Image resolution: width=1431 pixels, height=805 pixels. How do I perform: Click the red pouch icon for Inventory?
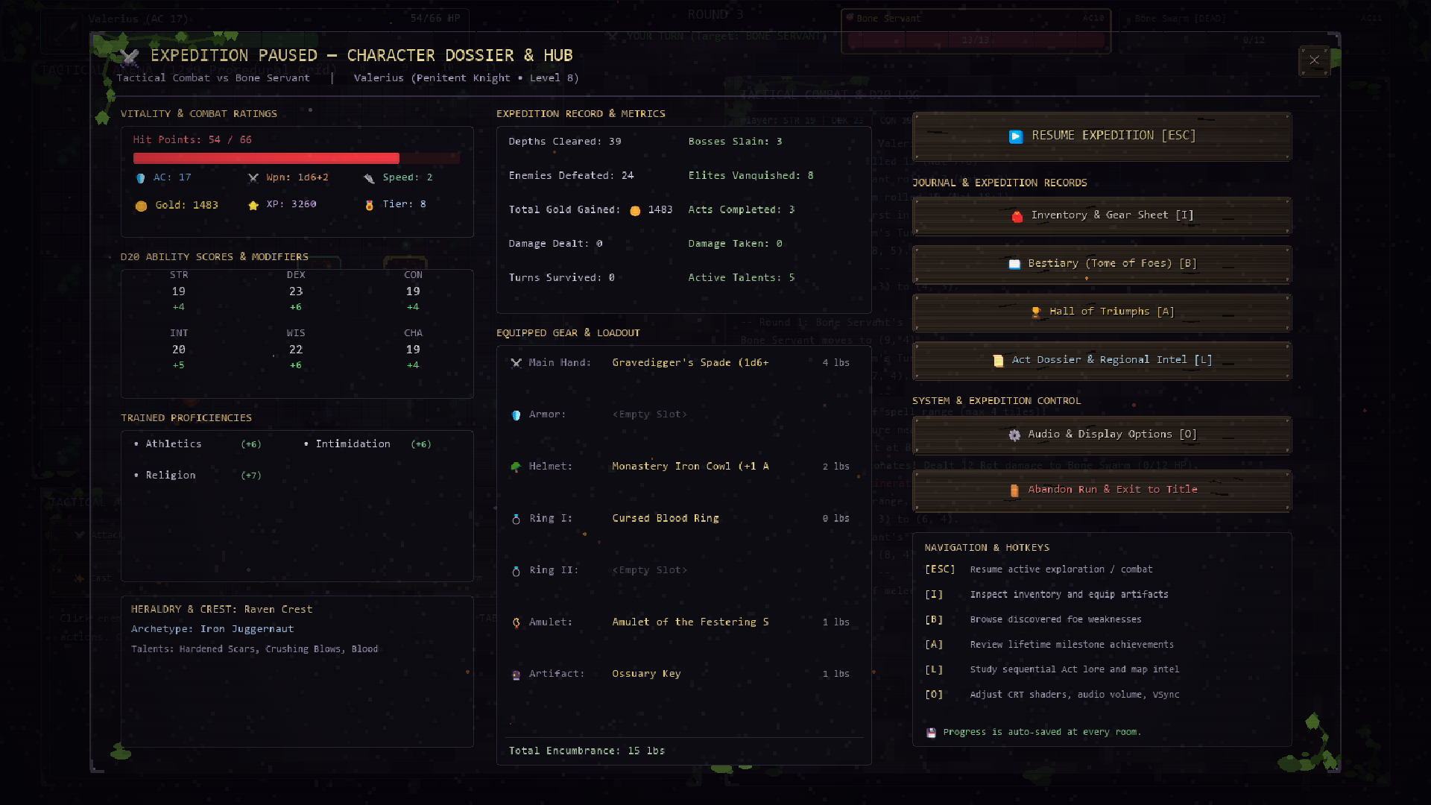pos(1017,216)
